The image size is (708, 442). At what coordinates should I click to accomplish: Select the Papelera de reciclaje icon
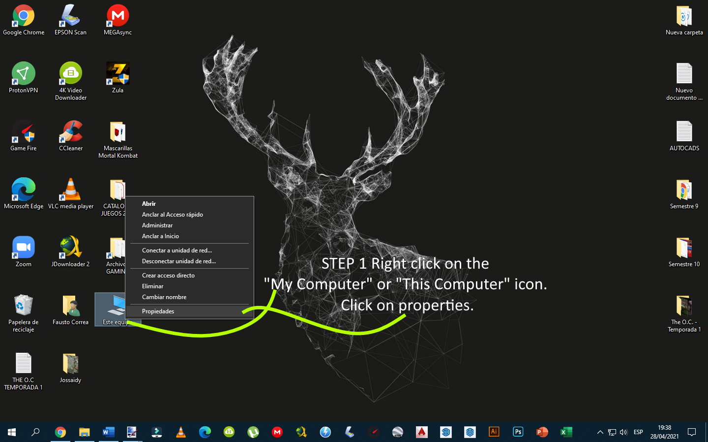pos(24,313)
